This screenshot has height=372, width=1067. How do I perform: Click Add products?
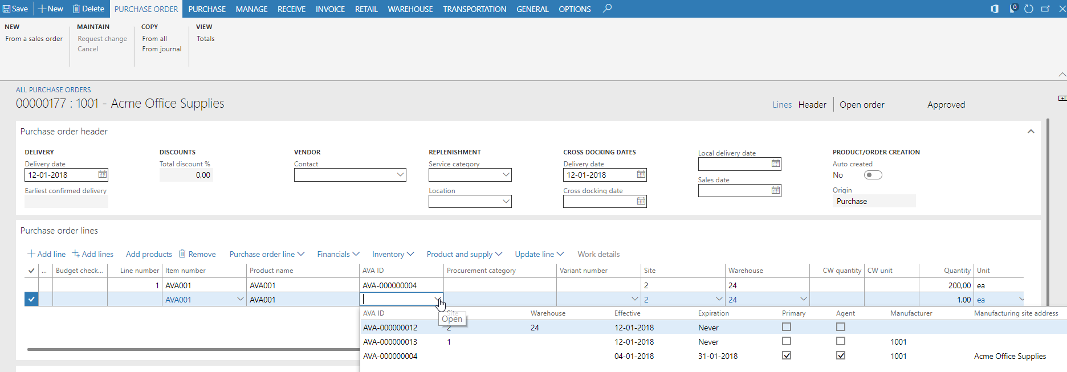pyautogui.click(x=149, y=254)
